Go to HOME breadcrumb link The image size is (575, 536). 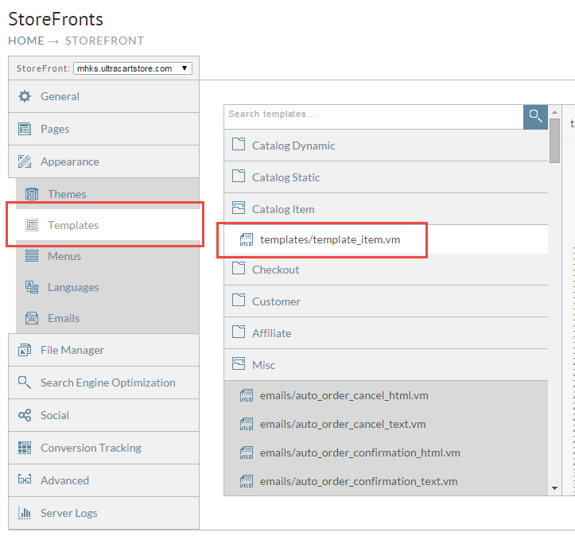click(x=26, y=41)
